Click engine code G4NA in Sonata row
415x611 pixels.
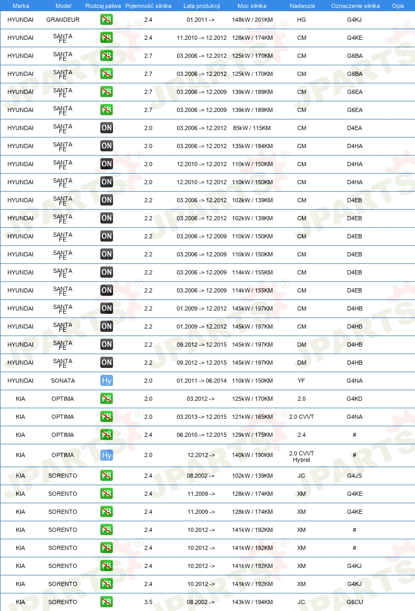[355, 381]
